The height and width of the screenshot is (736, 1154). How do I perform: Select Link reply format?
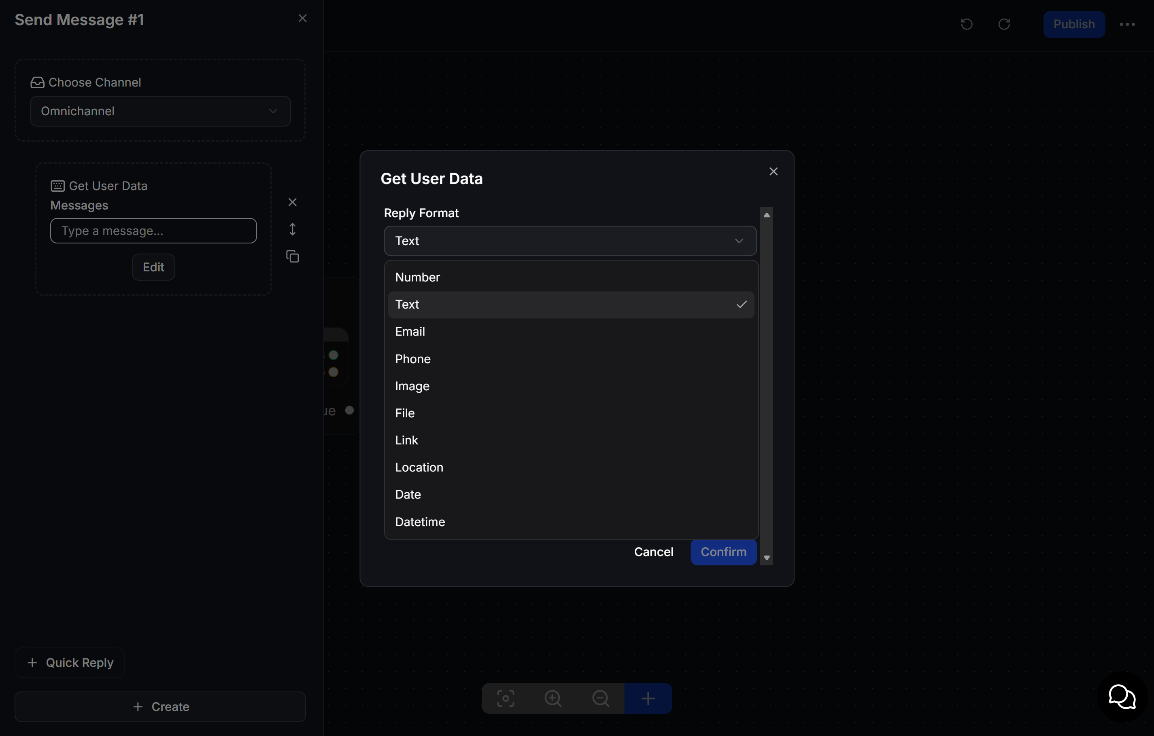click(571, 440)
